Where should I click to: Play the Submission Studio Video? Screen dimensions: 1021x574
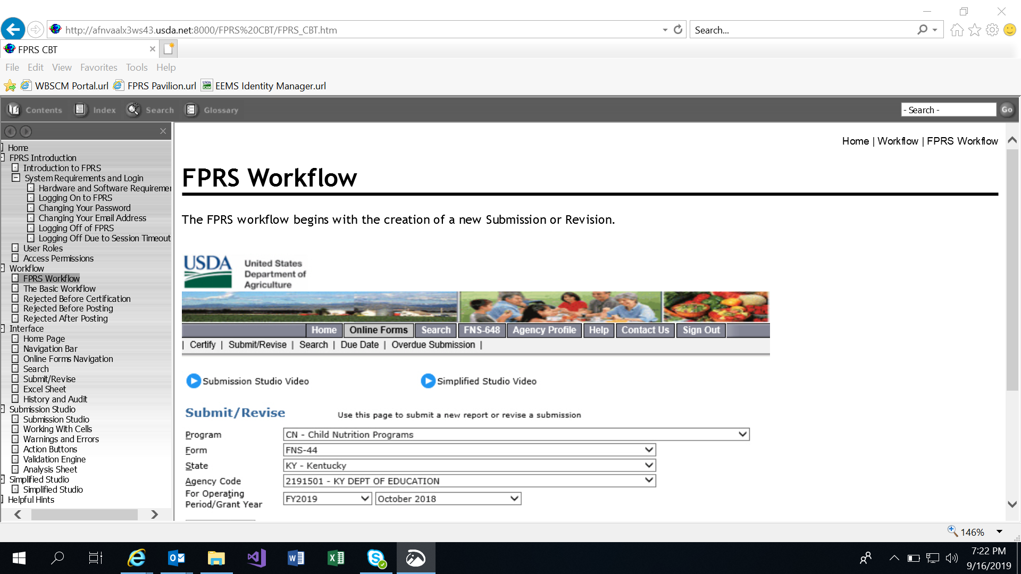coord(194,381)
